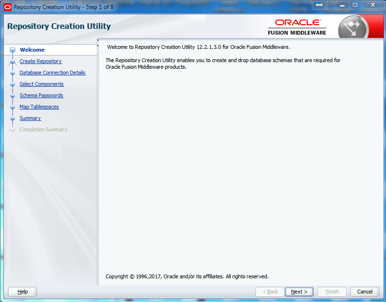Viewport: 386px width, 302px height.
Task: Click the Summary step bullet
Action: coord(12,119)
